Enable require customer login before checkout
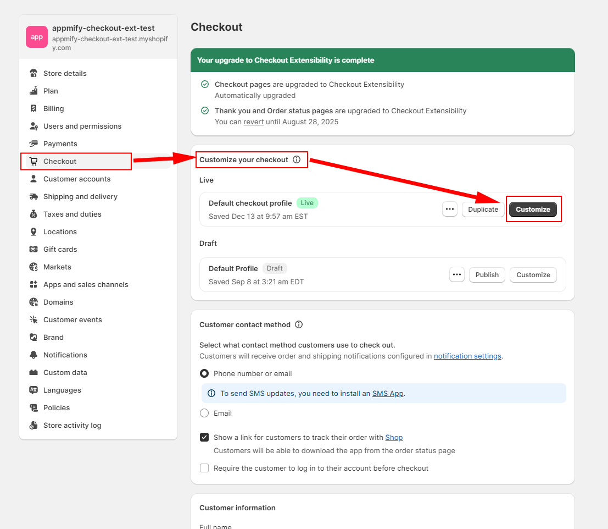The width and height of the screenshot is (608, 529). click(x=204, y=468)
